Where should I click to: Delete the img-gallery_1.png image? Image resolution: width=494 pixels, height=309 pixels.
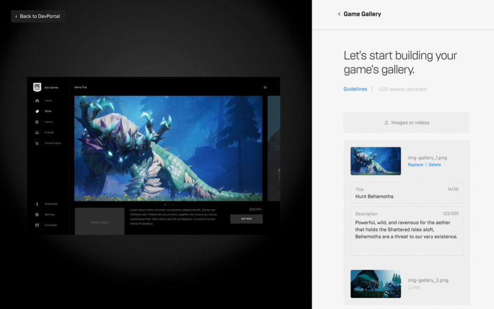click(x=435, y=165)
